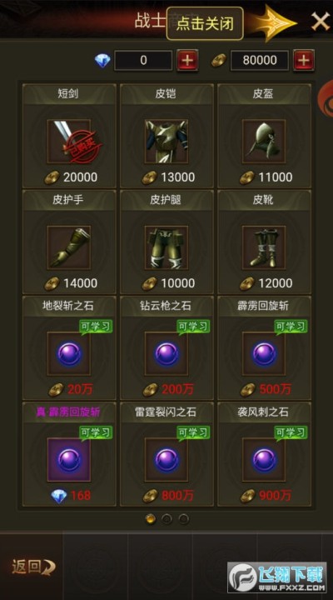
Task: Click the red plus beside diamonds
Action: point(187,60)
